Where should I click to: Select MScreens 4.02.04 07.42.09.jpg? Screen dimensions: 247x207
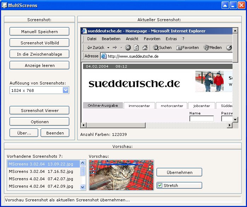click(x=43, y=186)
